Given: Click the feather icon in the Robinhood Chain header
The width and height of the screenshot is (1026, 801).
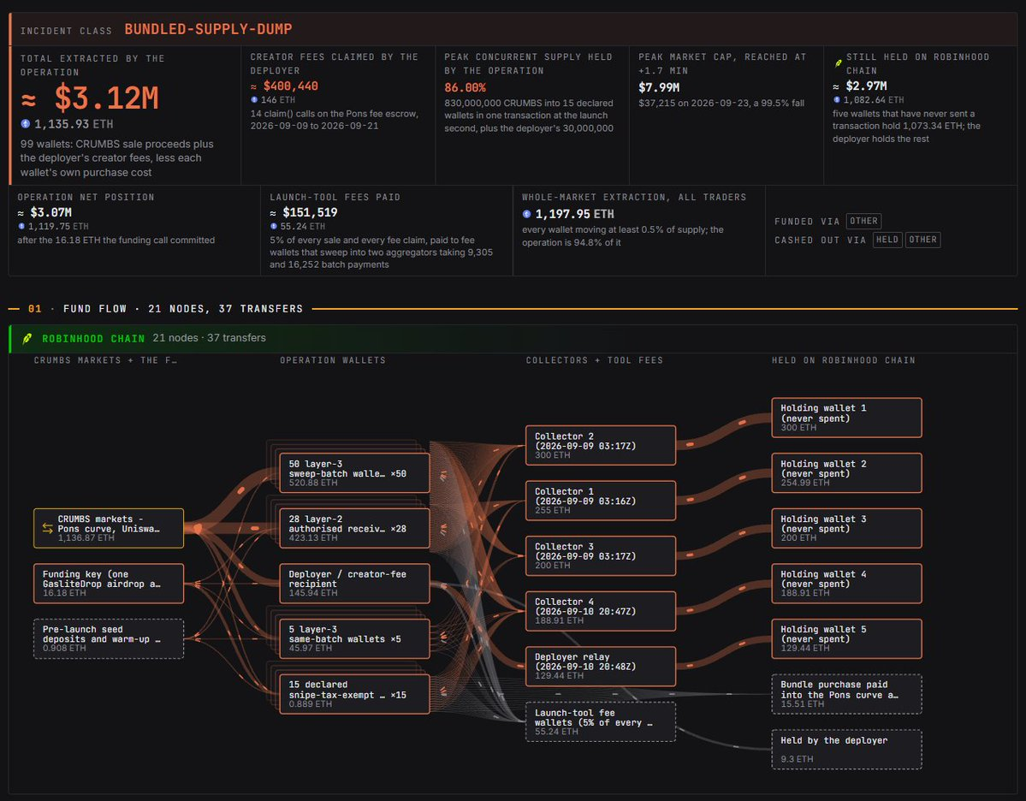Looking at the screenshot, I should click(27, 338).
